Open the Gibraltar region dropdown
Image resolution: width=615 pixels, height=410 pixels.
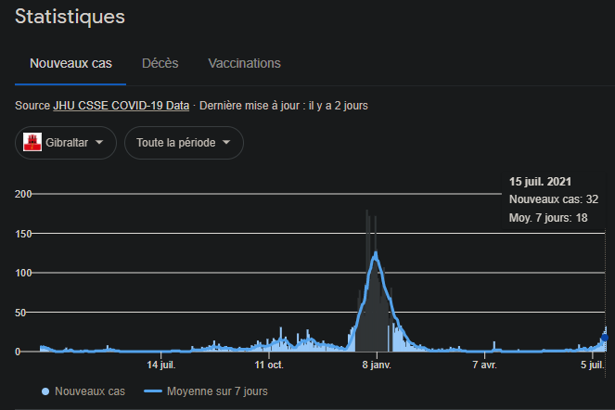[66, 143]
